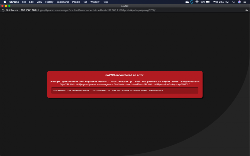Open the Chrome application menu
Viewport: 250px width, 156px height.
pyautogui.click(x=14, y=2)
